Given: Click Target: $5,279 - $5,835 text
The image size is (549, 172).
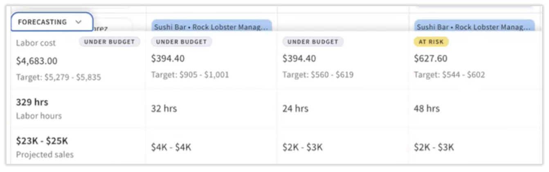Looking at the screenshot, I should [59, 77].
